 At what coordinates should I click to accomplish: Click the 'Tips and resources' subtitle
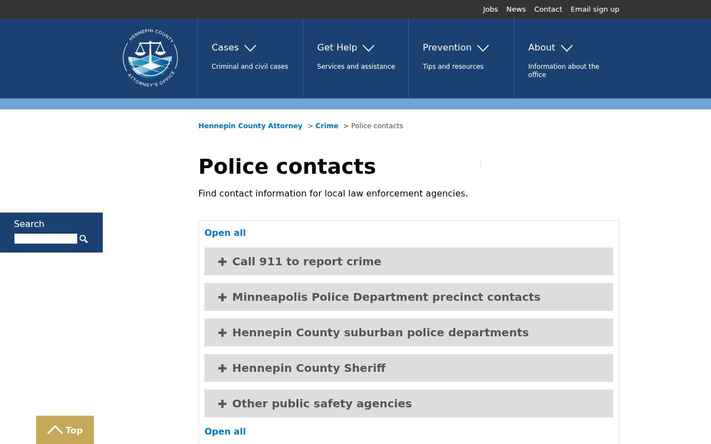(453, 67)
